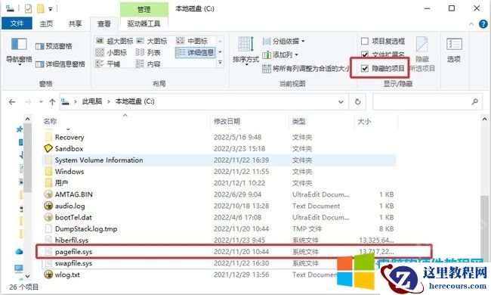Open Drive Tools (驱动器工具) tab
Image resolution: width=491 pixels, height=295 pixels.
[x=144, y=23]
